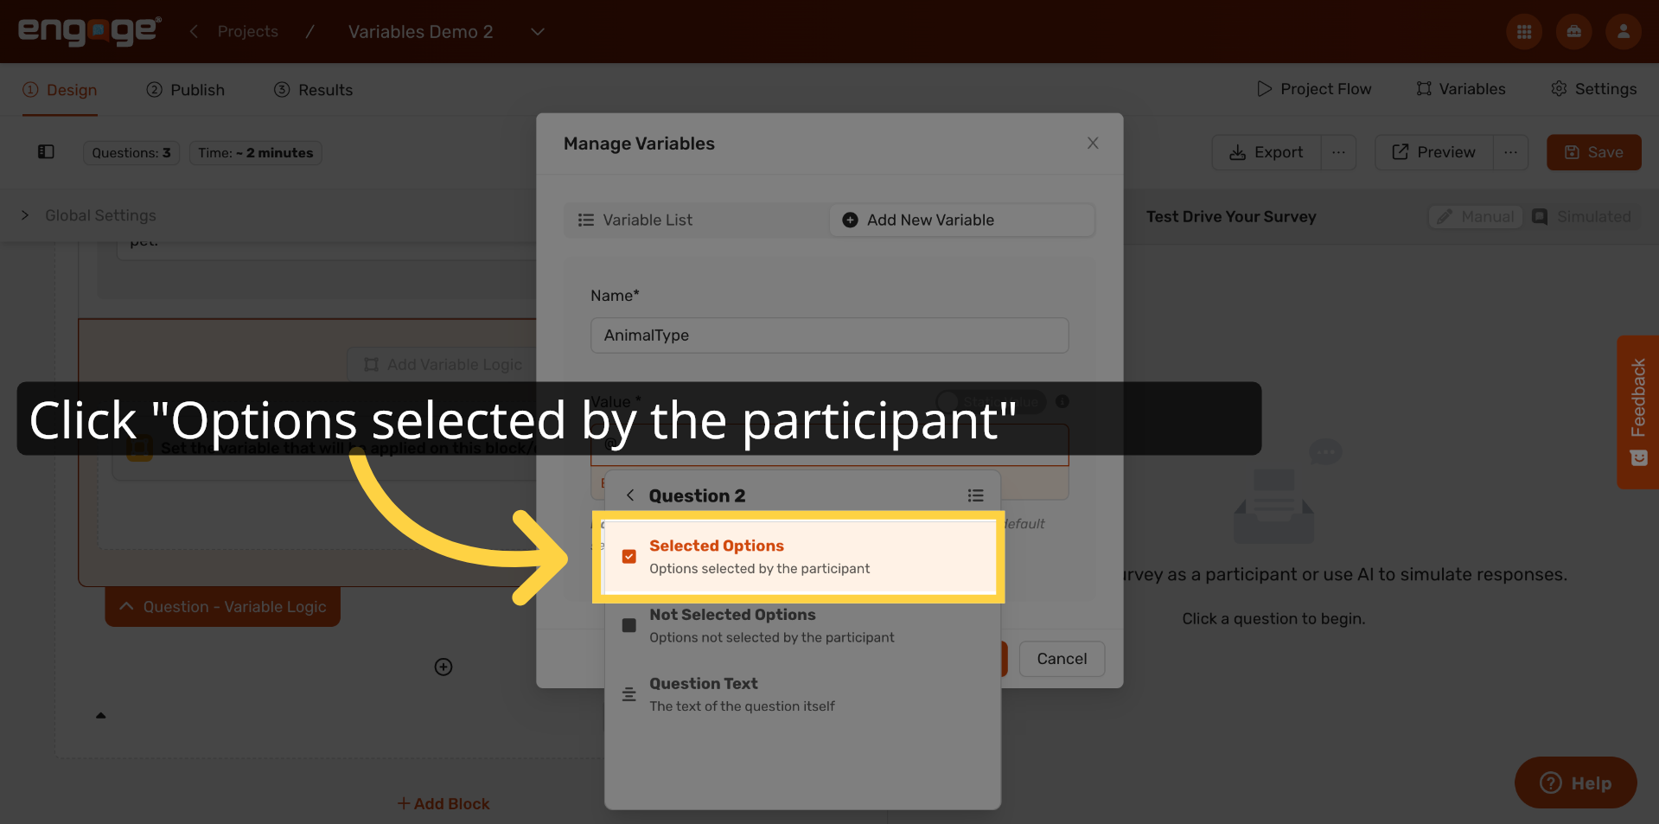Switch to the Publish tab
Viewport: 1659px width, 824px height.
(186, 90)
